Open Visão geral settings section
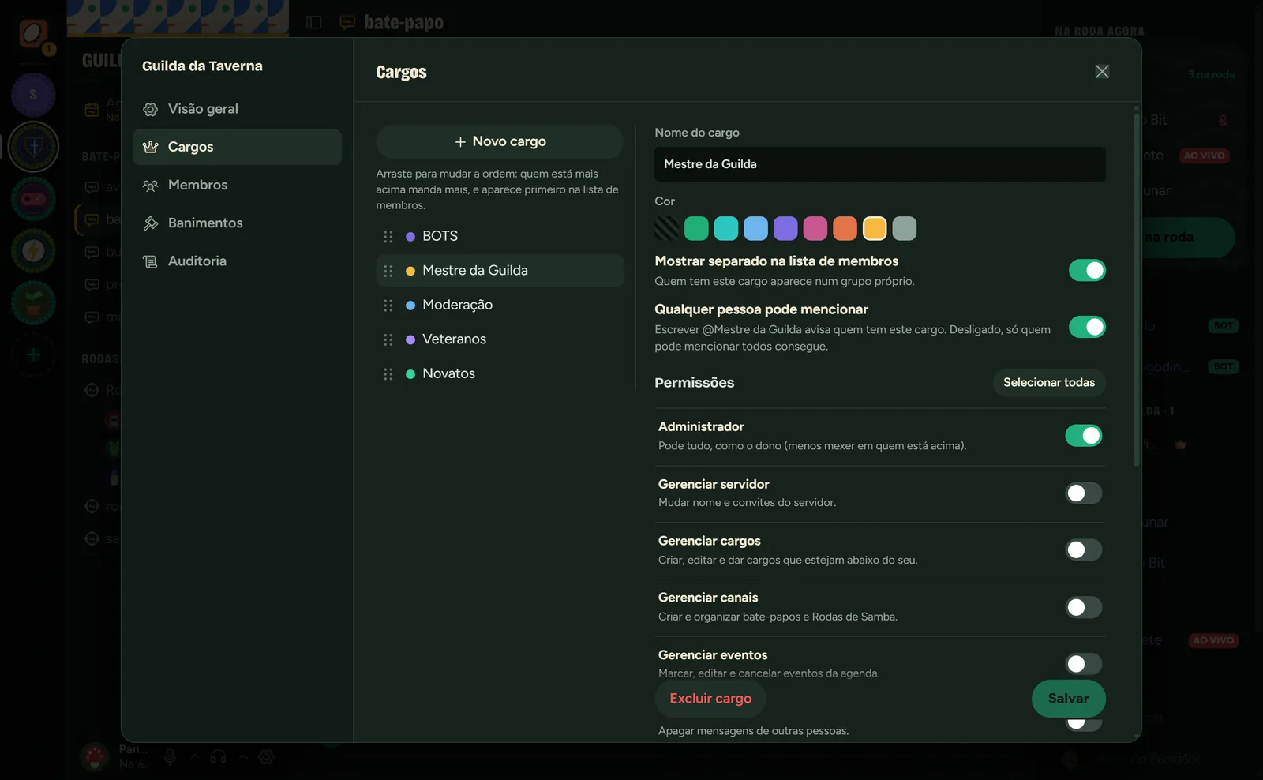This screenshot has width=1263, height=780. click(237, 109)
